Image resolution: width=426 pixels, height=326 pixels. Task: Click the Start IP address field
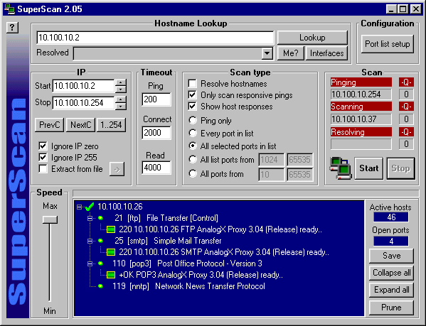(83, 86)
